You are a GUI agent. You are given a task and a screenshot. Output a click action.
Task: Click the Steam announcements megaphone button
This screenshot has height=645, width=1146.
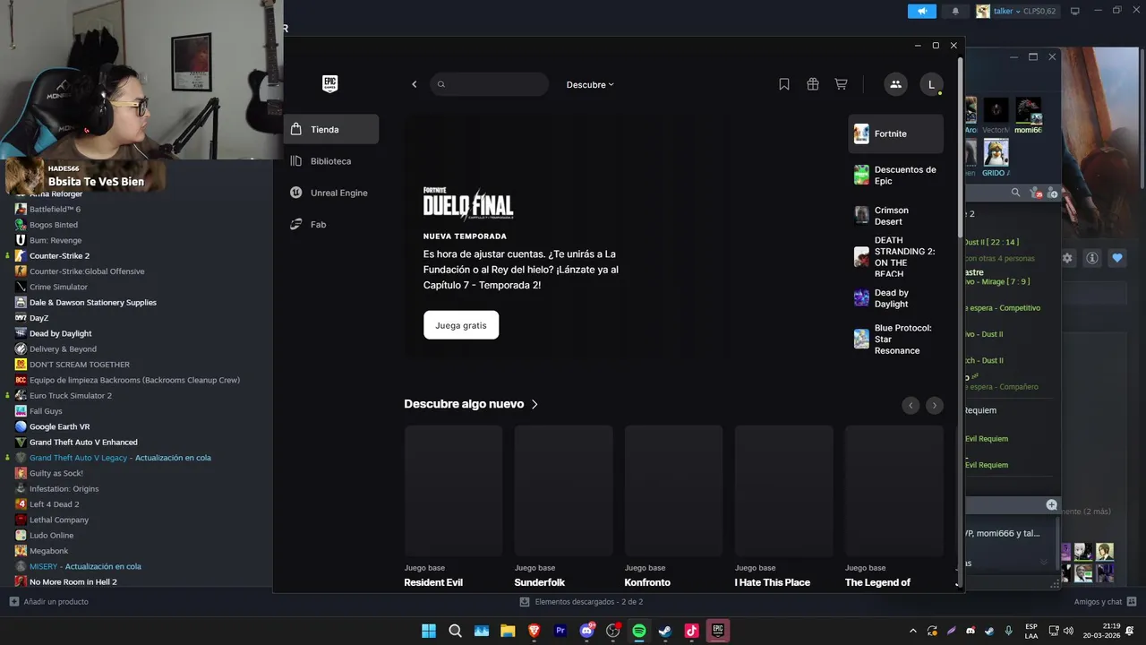pos(921,11)
